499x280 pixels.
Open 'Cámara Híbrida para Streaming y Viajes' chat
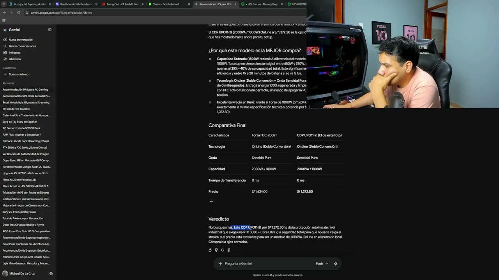click(x=26, y=141)
